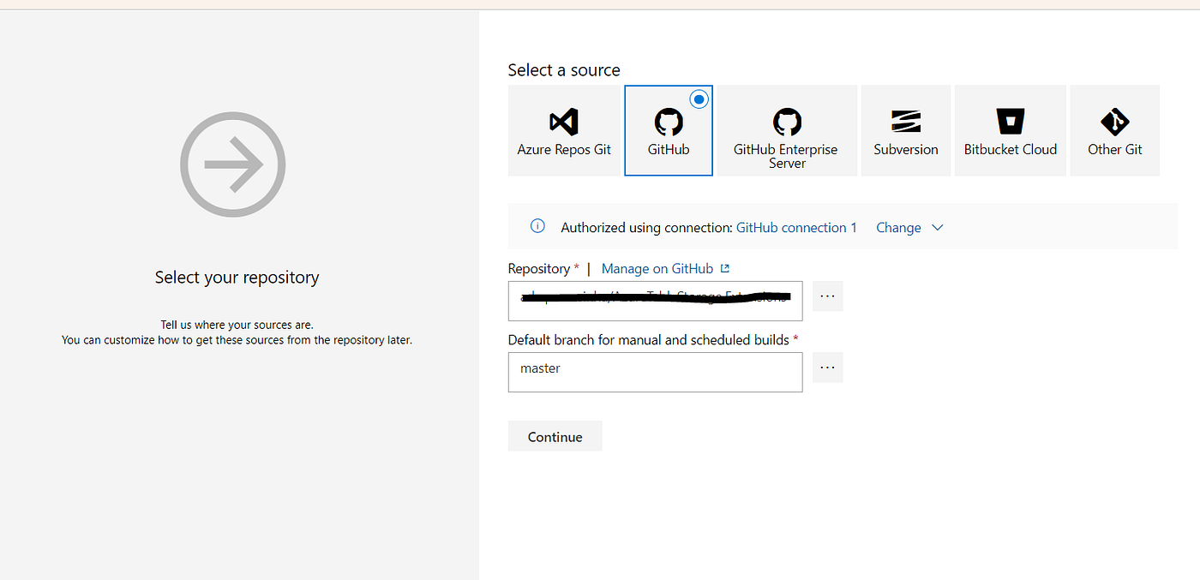
Task: Expand the Change connection dropdown
Action: pos(909,227)
